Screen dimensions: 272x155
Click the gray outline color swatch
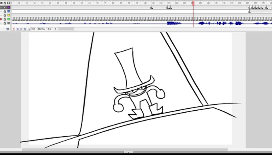8,23
